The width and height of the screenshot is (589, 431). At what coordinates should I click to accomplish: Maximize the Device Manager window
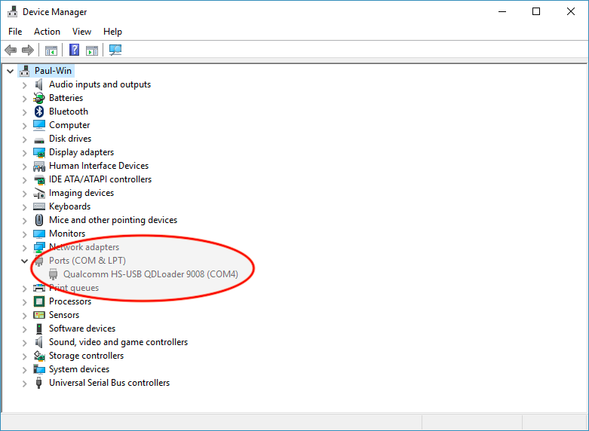point(536,11)
